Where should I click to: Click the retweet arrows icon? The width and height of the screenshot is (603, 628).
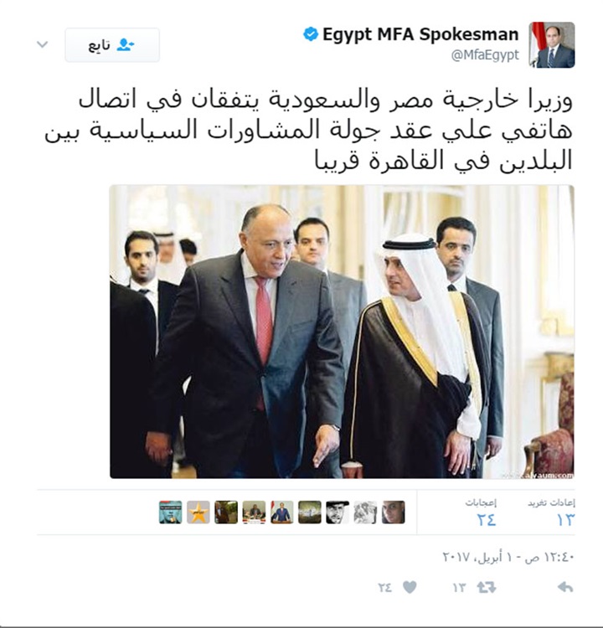point(487,588)
